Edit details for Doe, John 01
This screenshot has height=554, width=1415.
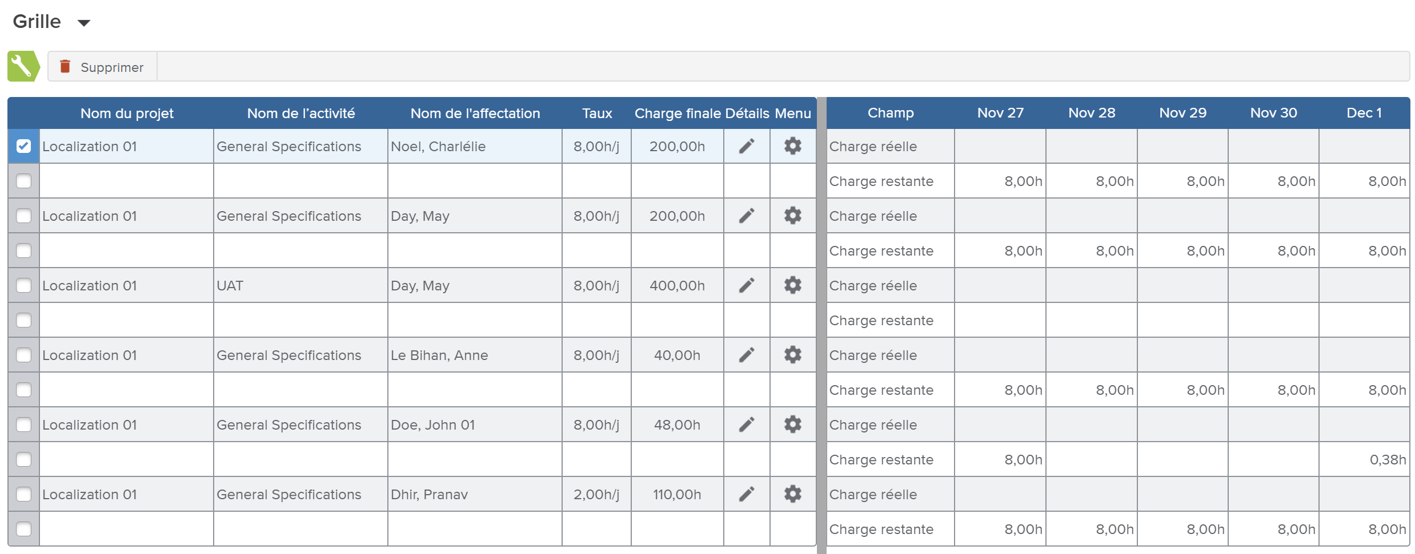pyautogui.click(x=746, y=424)
